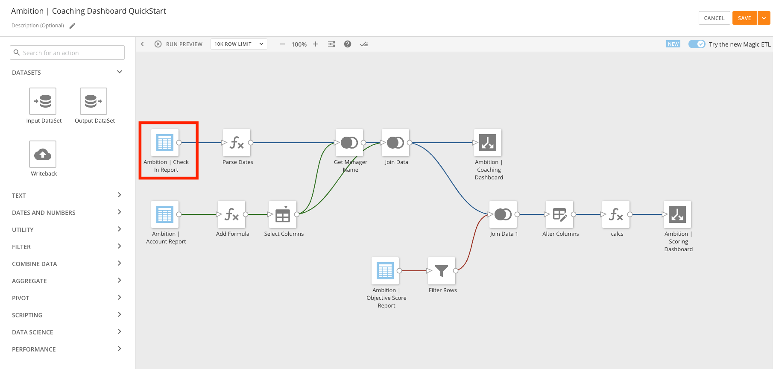Toggle the new Magic ETL switch
This screenshot has height=369, width=773.
coord(697,44)
